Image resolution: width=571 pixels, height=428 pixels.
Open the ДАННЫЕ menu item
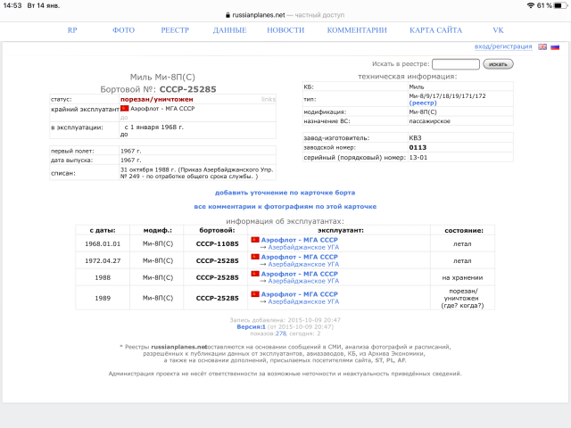[x=229, y=30]
